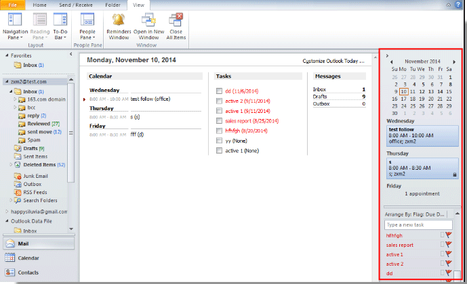
Task: Open the Send / Receive tab
Action: 77,5
